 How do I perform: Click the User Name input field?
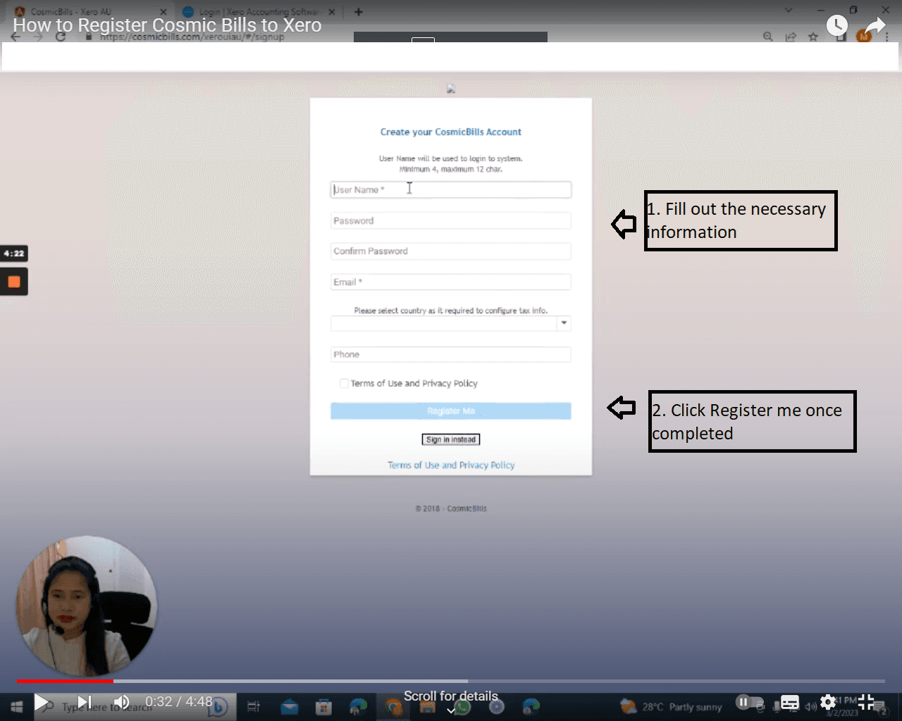451,189
